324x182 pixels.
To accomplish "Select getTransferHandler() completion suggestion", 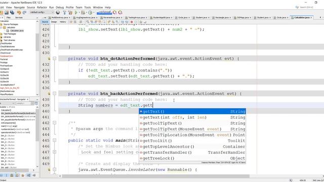I will (x=192, y=152).
